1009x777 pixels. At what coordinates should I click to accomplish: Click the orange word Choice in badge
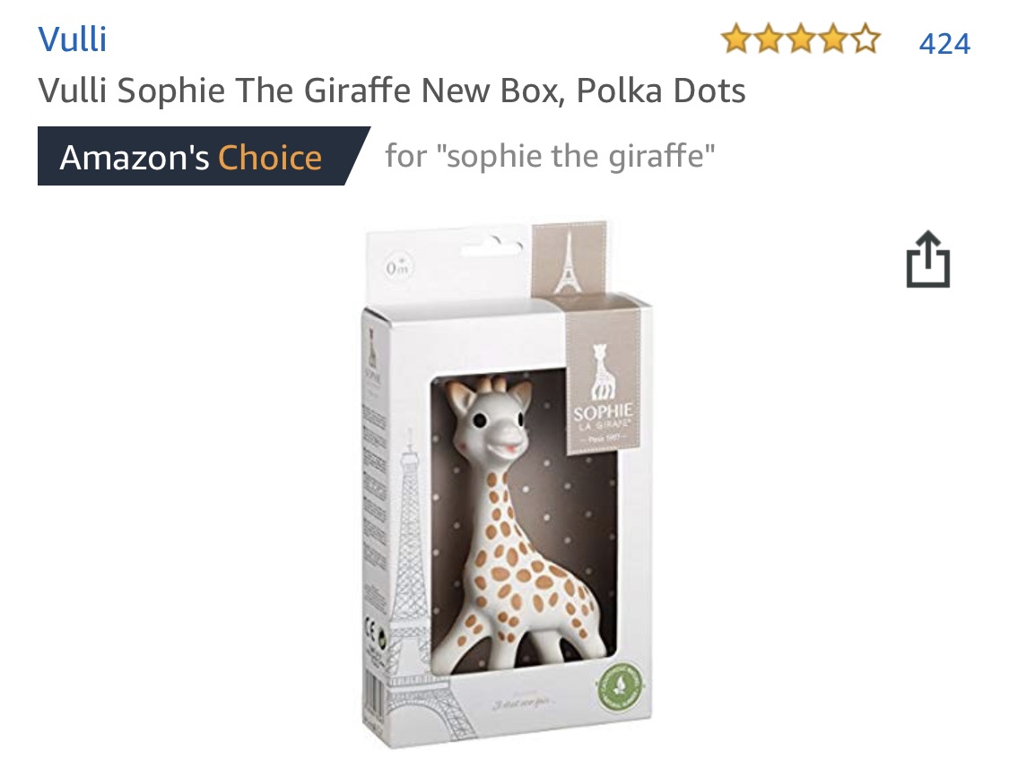point(270,158)
